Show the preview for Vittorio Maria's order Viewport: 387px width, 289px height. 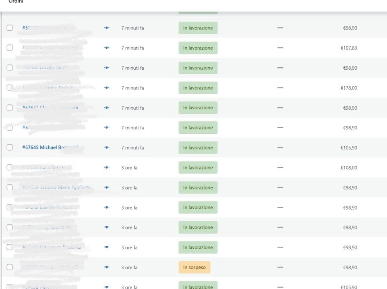pos(107,187)
